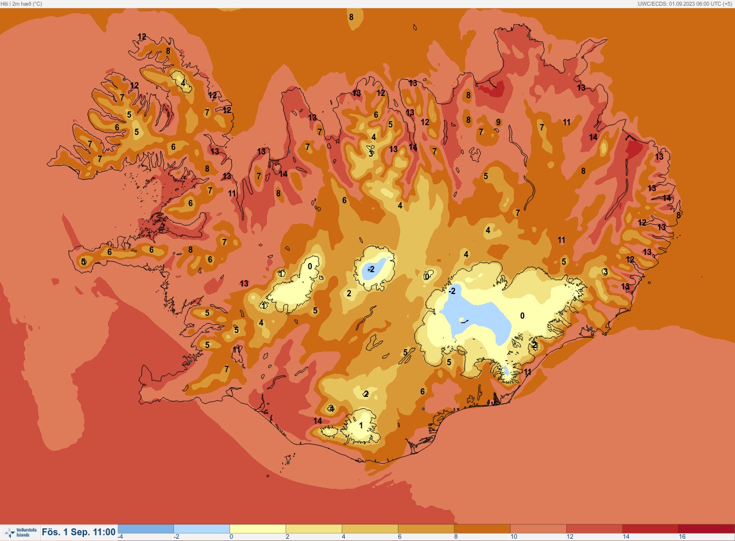This screenshot has width=735, height=541.
Task: Pick the light blue legend swatch between -2 and 0
Action: click(202, 528)
